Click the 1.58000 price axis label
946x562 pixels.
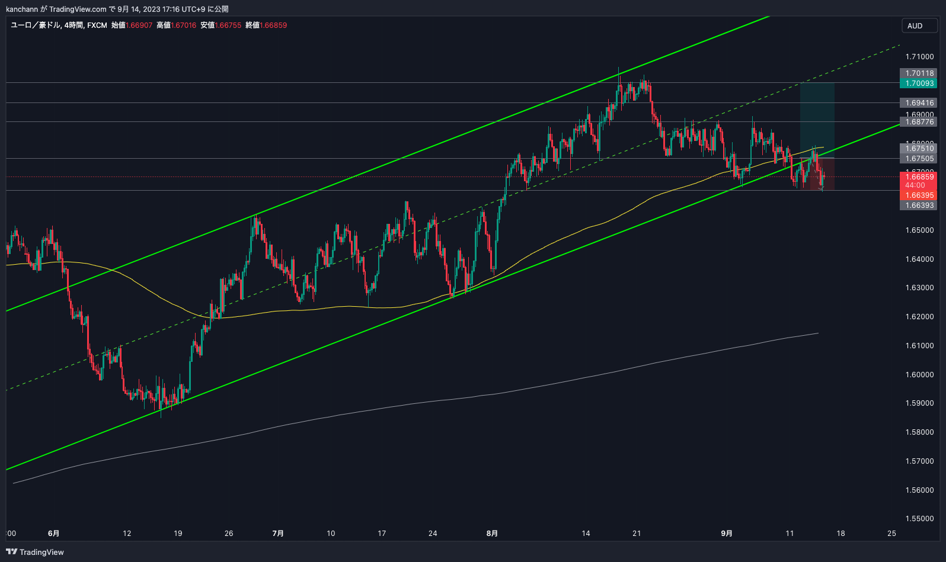coord(919,432)
